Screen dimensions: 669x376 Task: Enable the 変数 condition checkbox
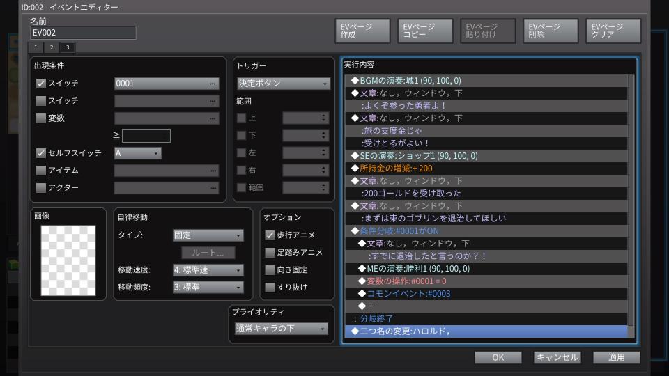click(x=41, y=118)
